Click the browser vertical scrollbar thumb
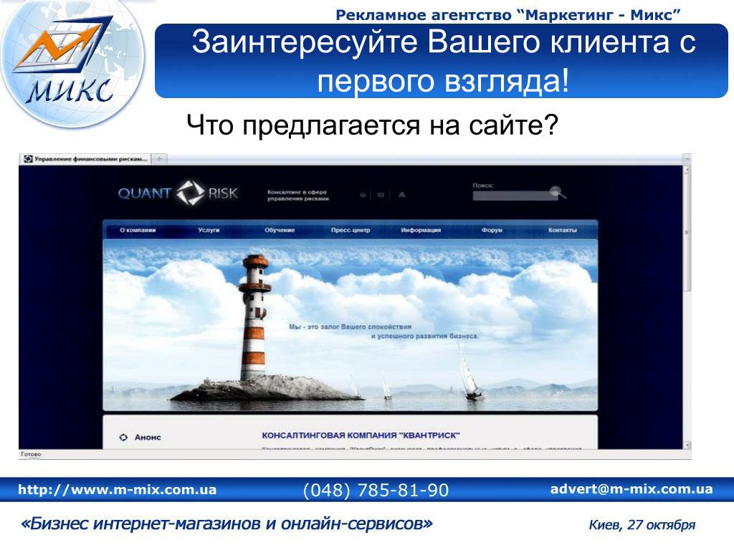Screen dimensions: 734x550 687,233
